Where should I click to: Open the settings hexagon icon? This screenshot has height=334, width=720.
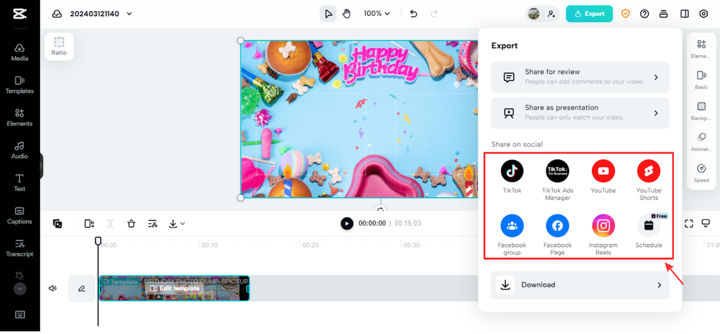click(x=704, y=14)
